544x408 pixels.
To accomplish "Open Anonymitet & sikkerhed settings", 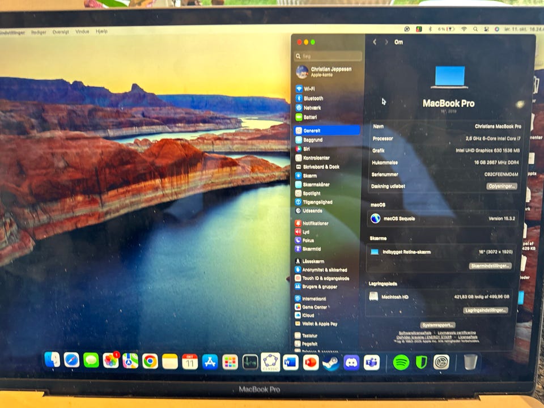I will [x=321, y=270].
